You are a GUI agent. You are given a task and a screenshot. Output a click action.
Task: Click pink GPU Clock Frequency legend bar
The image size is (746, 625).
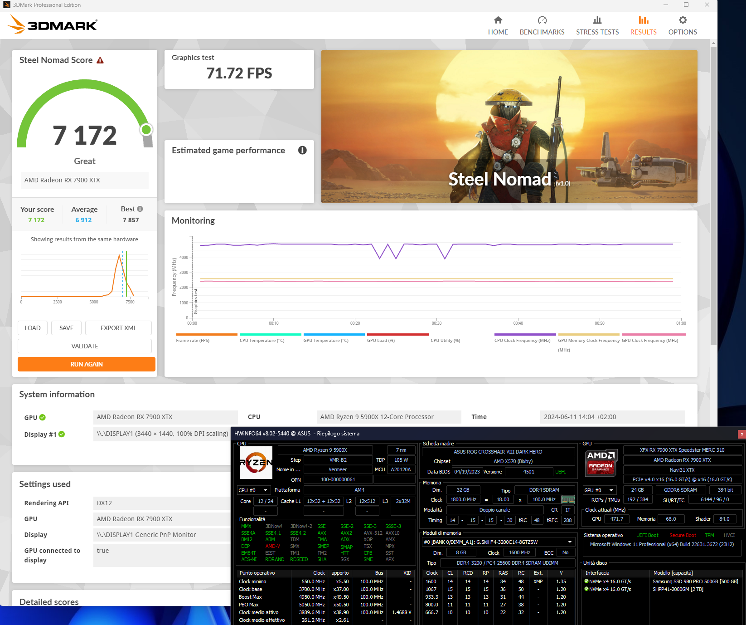(654, 335)
